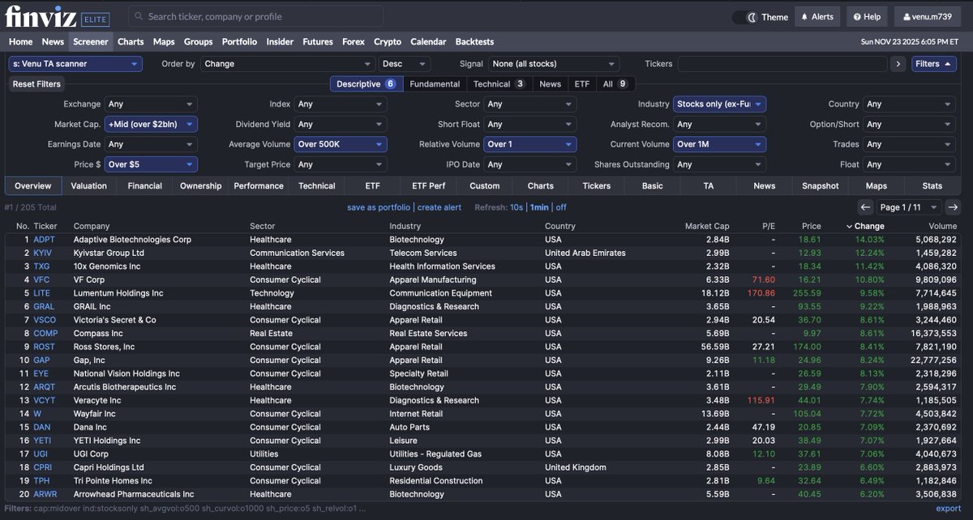
Task: Open the Page 1 / 11 selector
Action: point(910,207)
